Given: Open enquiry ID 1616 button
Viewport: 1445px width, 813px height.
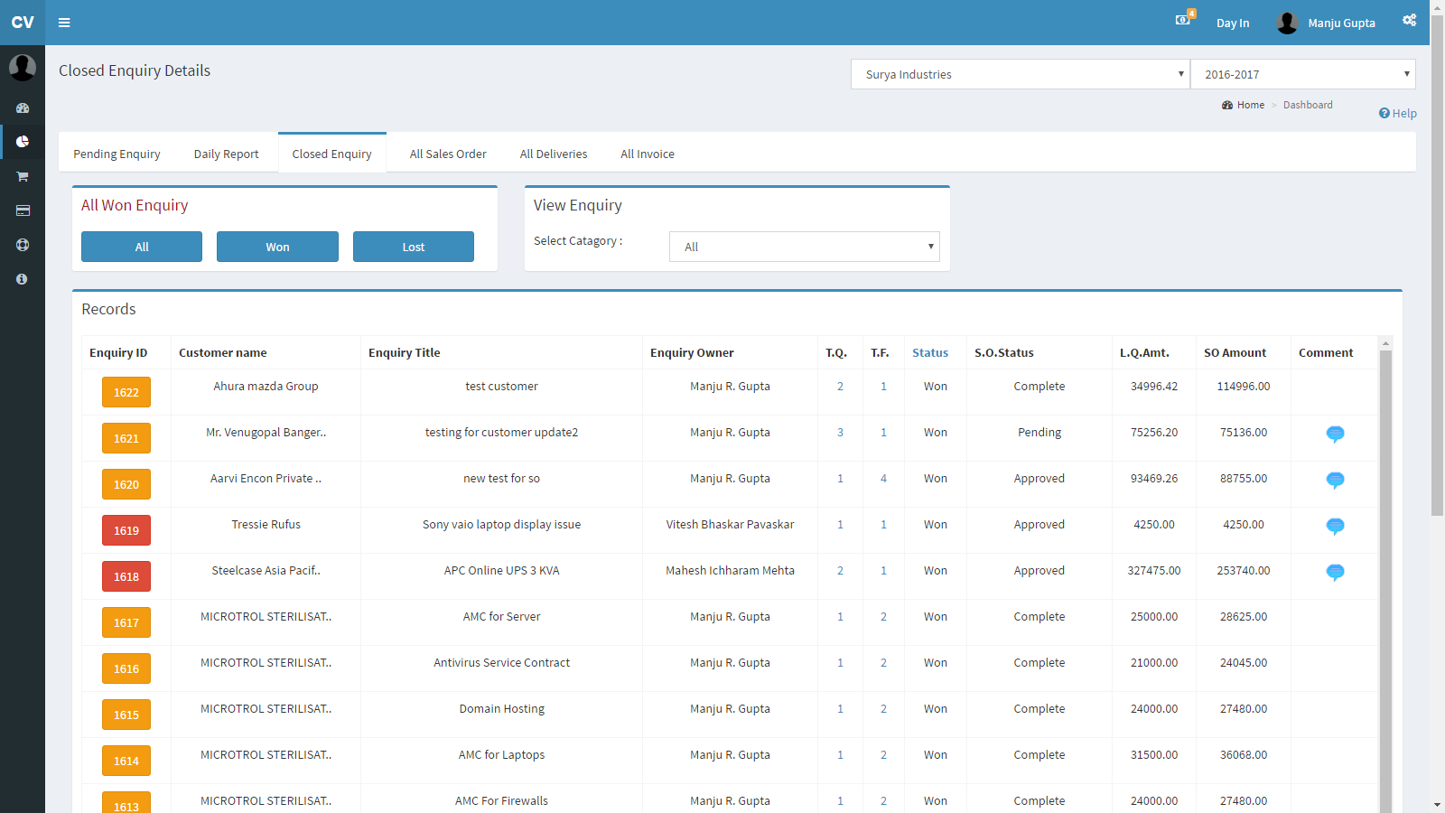Looking at the screenshot, I should click(x=126, y=668).
